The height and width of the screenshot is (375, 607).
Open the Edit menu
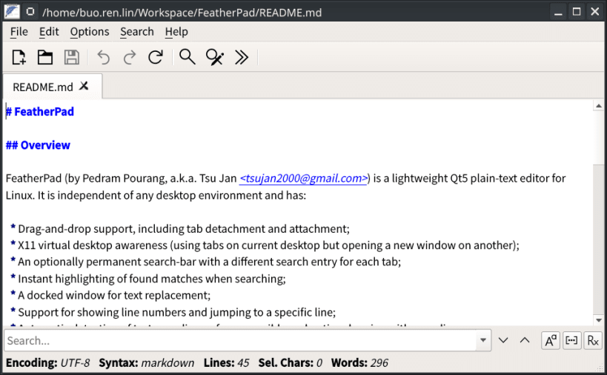(x=49, y=32)
